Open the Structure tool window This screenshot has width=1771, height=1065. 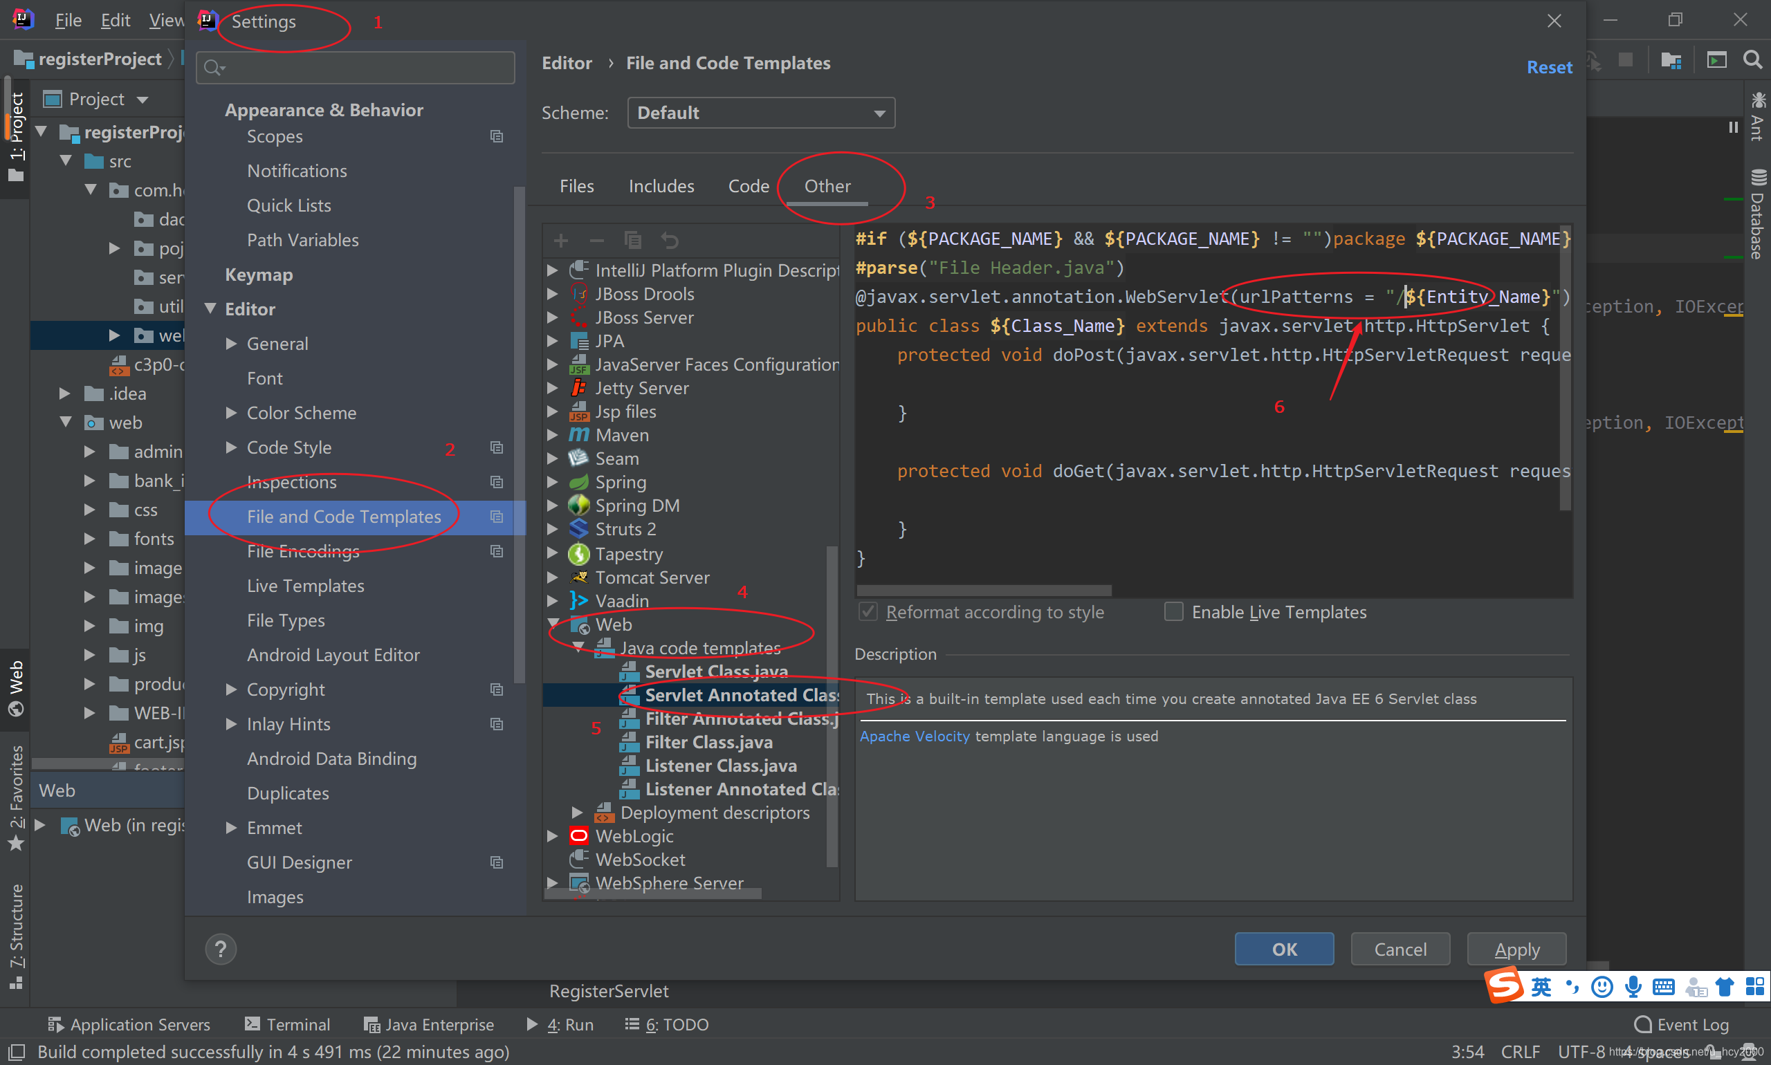pos(16,936)
